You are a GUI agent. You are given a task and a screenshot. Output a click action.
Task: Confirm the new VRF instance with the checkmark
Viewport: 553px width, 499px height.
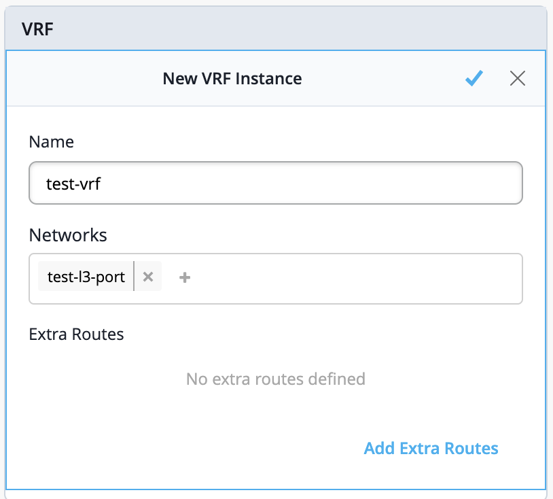(x=474, y=79)
